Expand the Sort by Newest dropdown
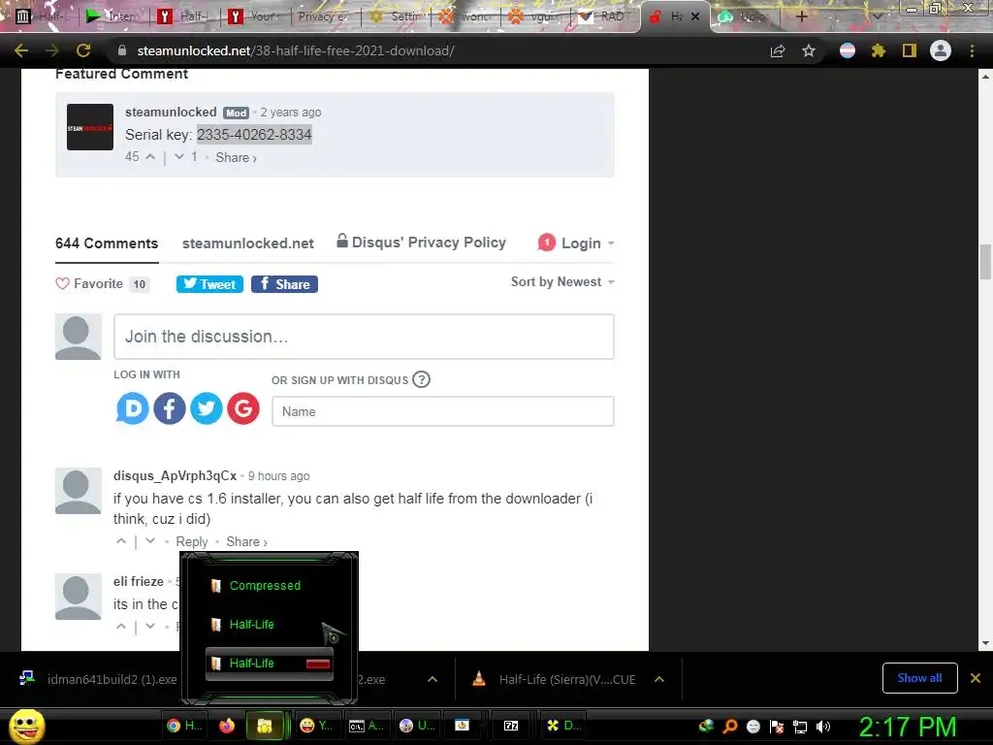Viewport: 993px width, 745px height. click(x=562, y=282)
